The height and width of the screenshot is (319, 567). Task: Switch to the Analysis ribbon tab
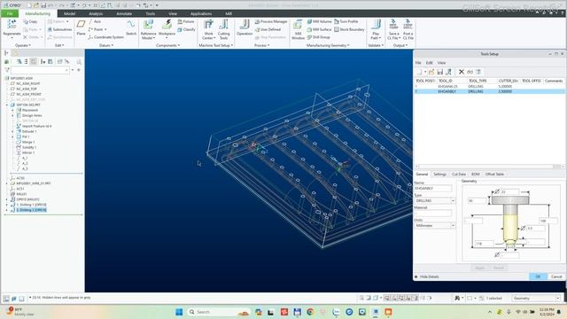coord(96,14)
